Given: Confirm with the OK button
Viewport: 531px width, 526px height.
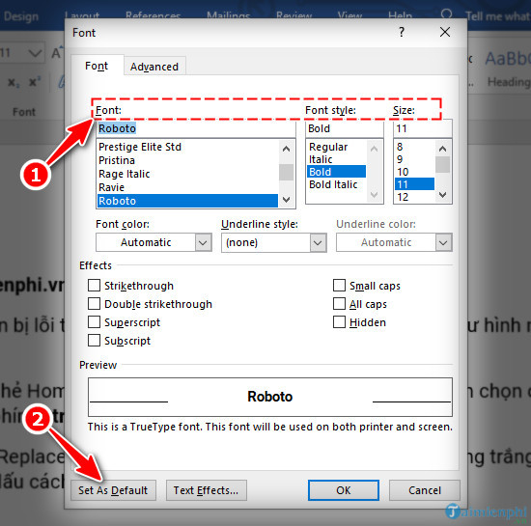Looking at the screenshot, I should [x=344, y=490].
